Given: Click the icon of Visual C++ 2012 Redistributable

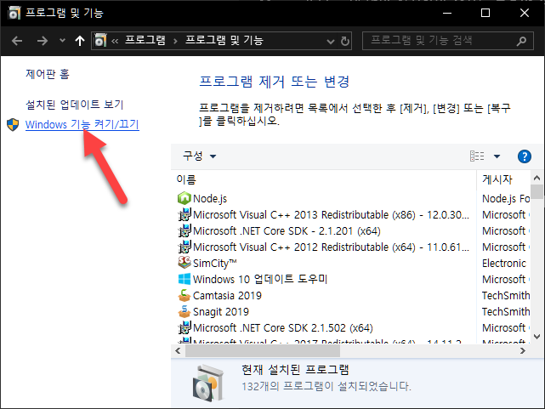Looking at the screenshot, I should click(185, 247).
